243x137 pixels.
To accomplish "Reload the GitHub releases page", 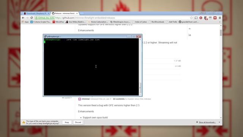I will tap(32, 18).
